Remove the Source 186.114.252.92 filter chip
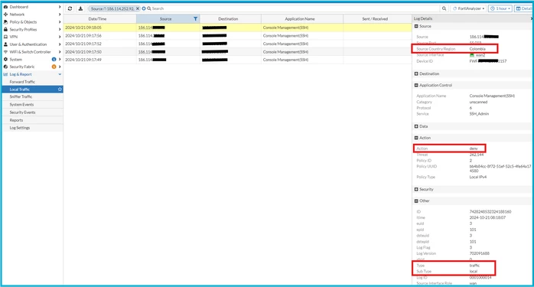534x287 pixels. click(138, 8)
